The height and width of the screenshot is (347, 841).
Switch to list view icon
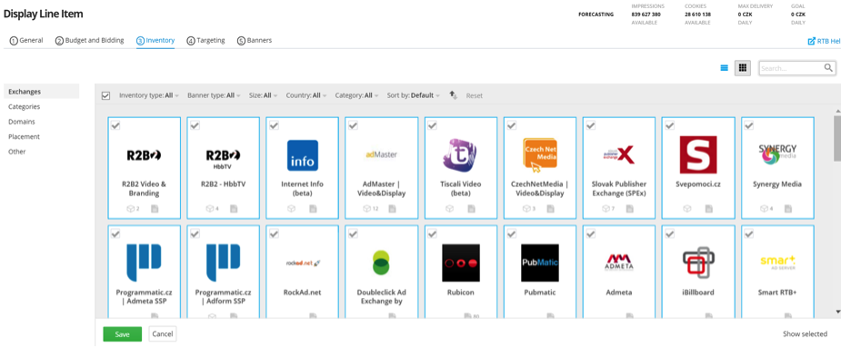pos(724,68)
